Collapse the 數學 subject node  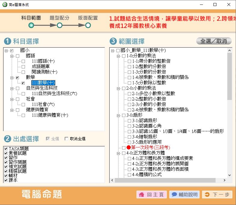click(x=12, y=78)
